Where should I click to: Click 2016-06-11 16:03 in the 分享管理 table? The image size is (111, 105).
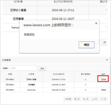[58, 90]
